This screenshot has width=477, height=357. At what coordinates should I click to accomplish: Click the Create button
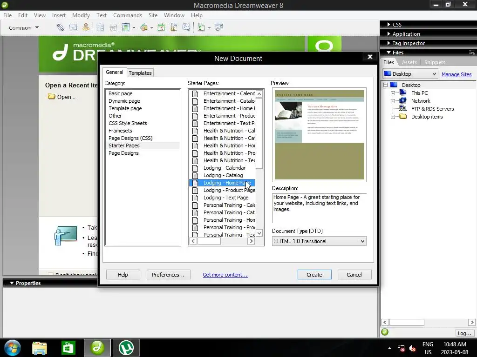tap(314, 274)
